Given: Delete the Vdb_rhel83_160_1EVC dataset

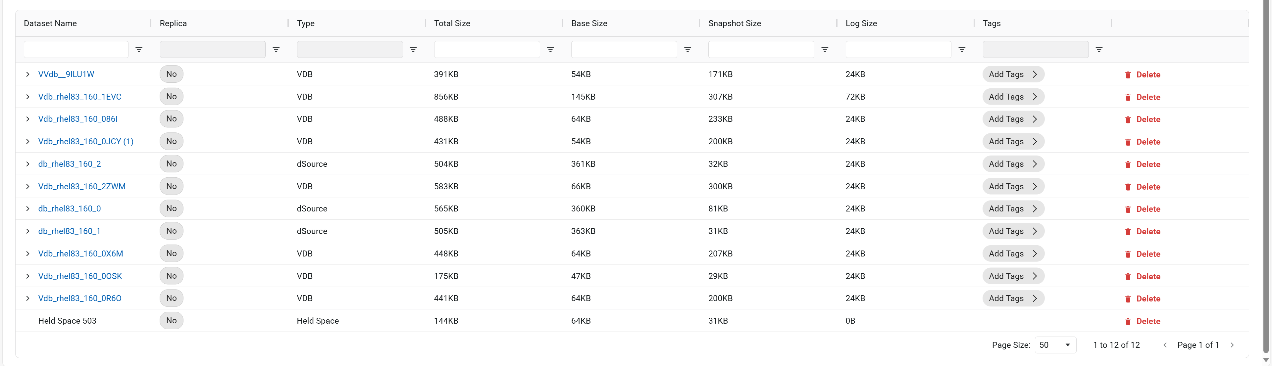Looking at the screenshot, I should [x=1143, y=97].
